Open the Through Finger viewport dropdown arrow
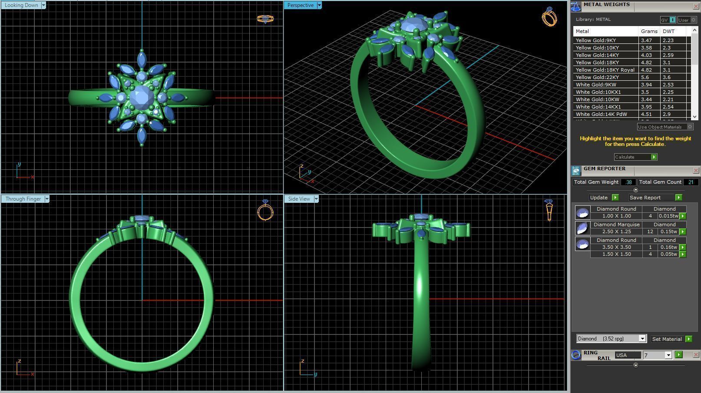 point(47,199)
